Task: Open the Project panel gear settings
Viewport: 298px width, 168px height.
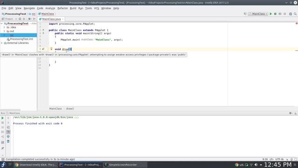Action: pos(29,19)
